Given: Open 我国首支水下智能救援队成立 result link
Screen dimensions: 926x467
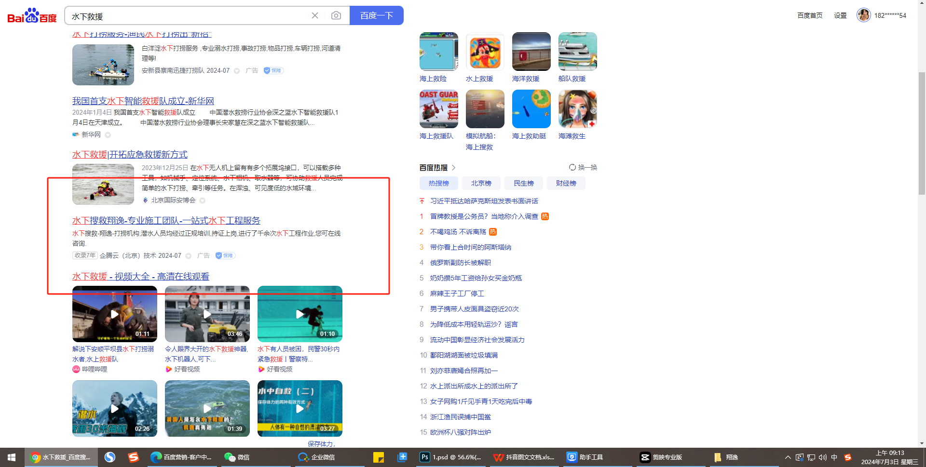Looking at the screenshot, I should pyautogui.click(x=143, y=101).
